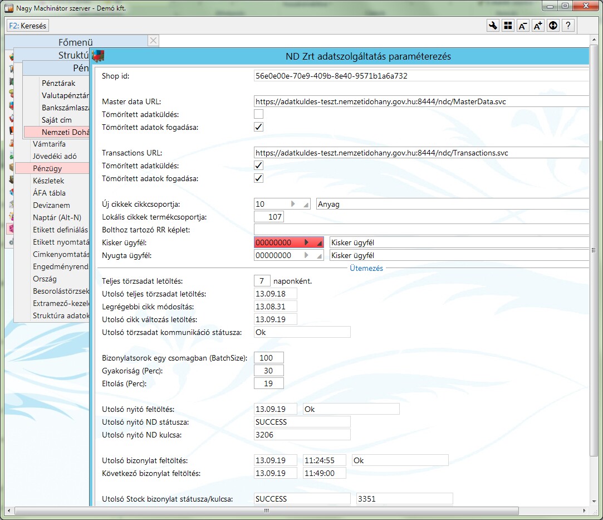
Task: Click vertical scrollbar up arrow
Action: (x=594, y=40)
